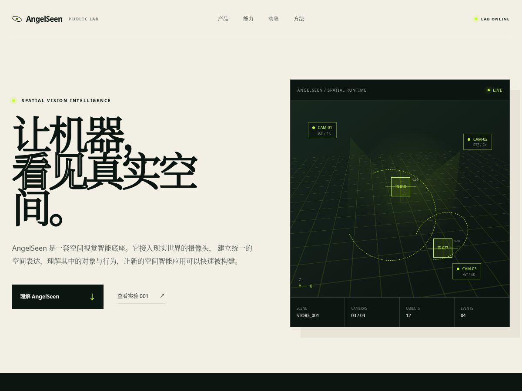Open the 方法 nav item

click(299, 19)
